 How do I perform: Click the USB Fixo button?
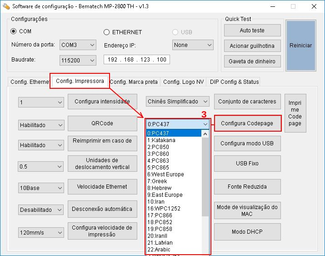click(247, 164)
